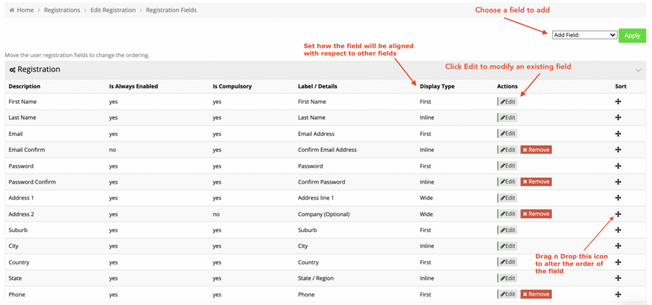Select the sort handle for State row
This screenshot has width=652, height=305.
(618, 278)
